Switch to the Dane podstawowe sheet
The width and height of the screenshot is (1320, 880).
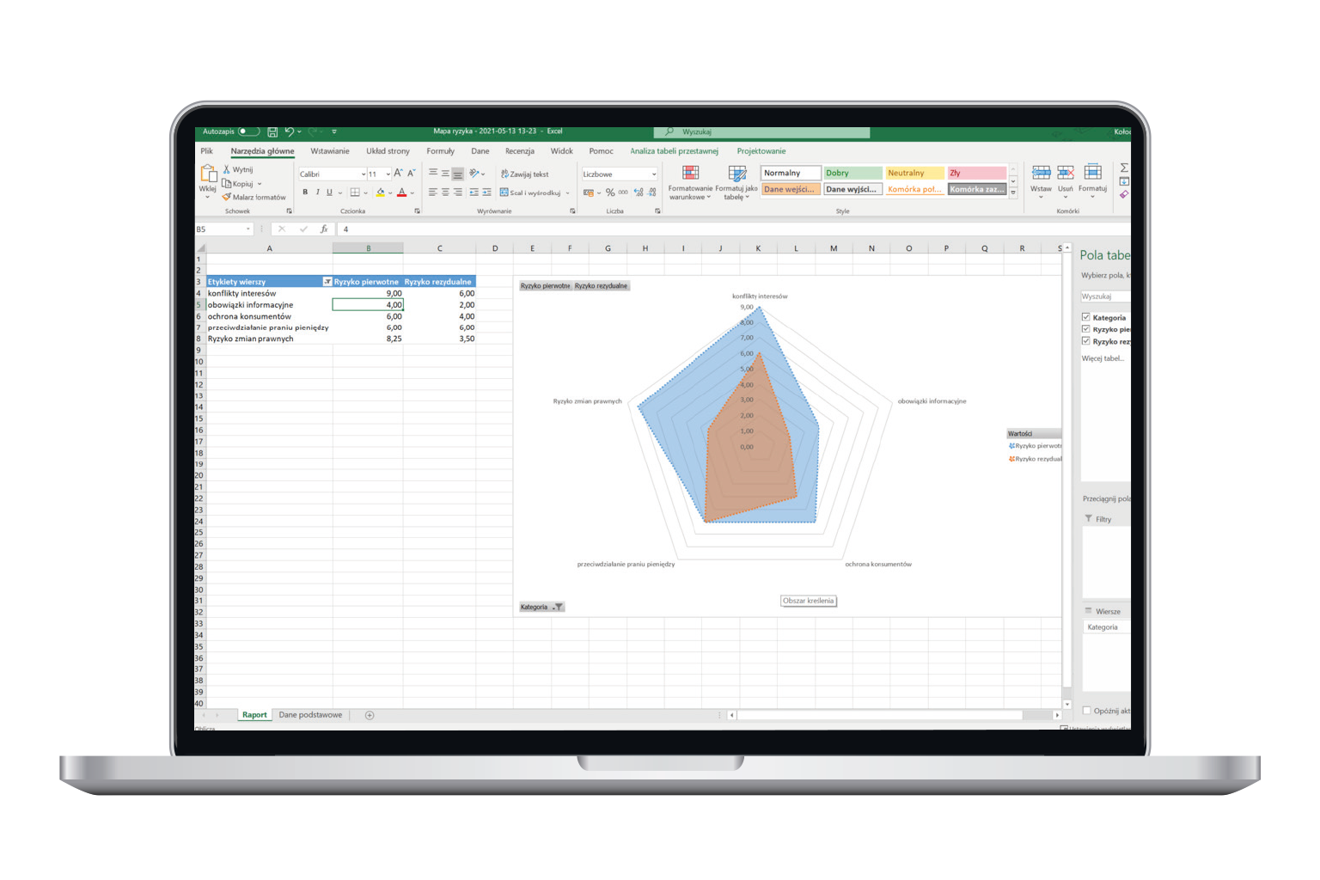pyautogui.click(x=310, y=715)
